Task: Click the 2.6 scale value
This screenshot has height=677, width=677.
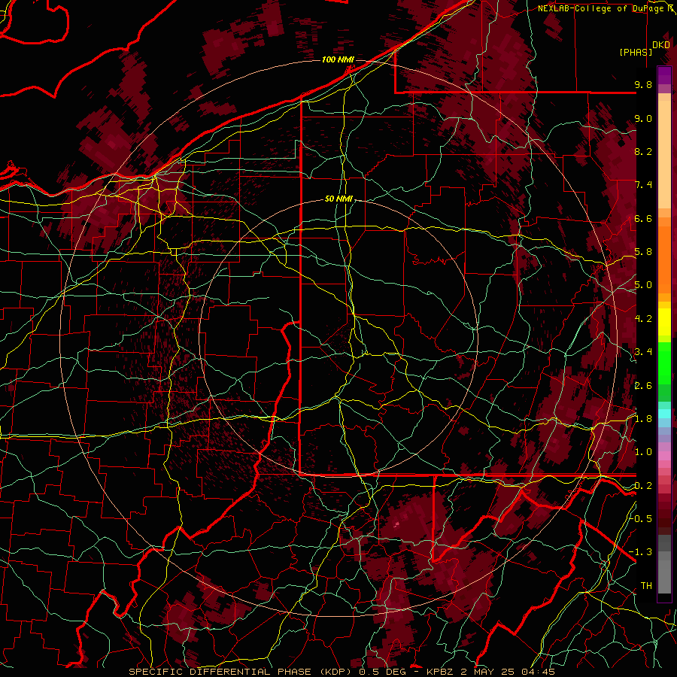Action: point(643,385)
